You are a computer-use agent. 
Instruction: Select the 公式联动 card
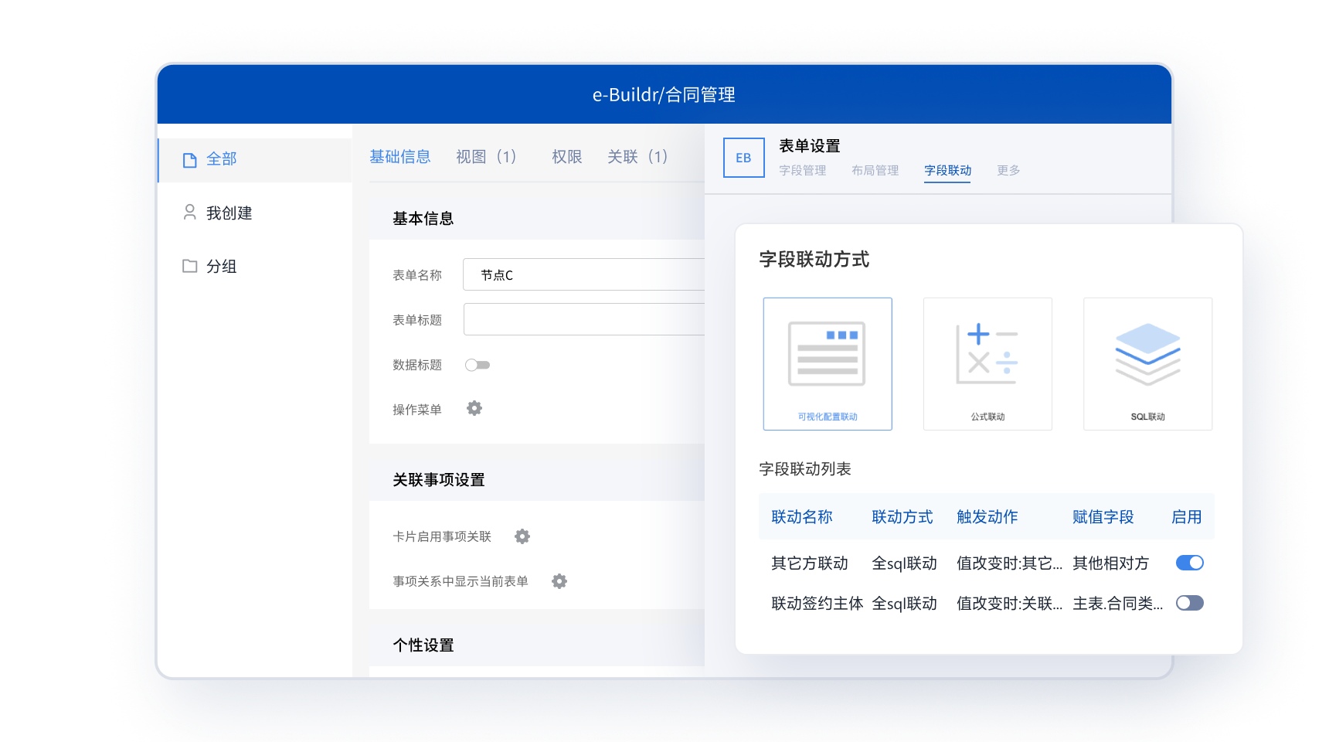tap(987, 364)
